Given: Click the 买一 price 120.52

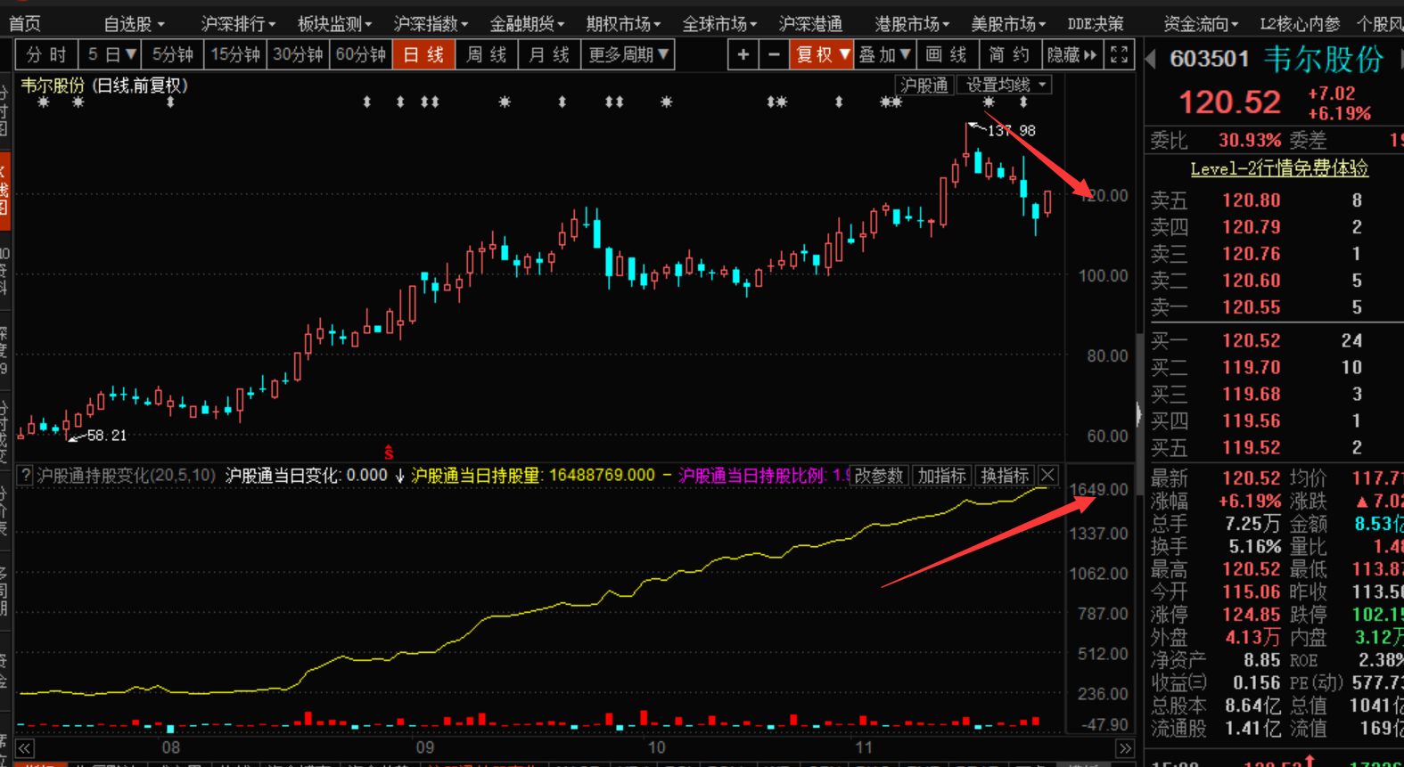Looking at the screenshot, I should pyautogui.click(x=1251, y=340).
